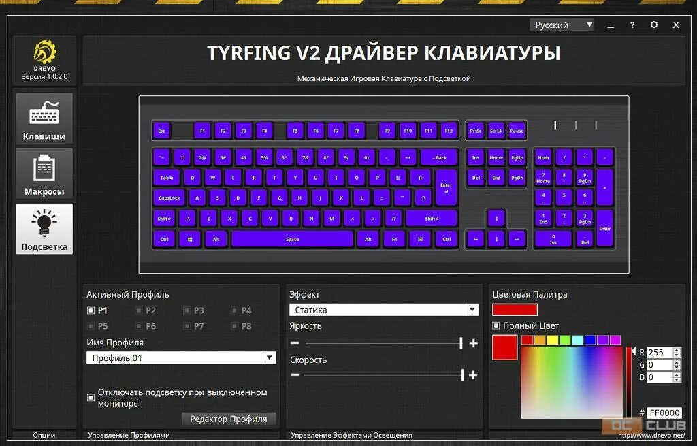Viewport: 697px width, 446px height.
Task: Click the Яркость brightness slider handle
Action: pyautogui.click(x=461, y=343)
